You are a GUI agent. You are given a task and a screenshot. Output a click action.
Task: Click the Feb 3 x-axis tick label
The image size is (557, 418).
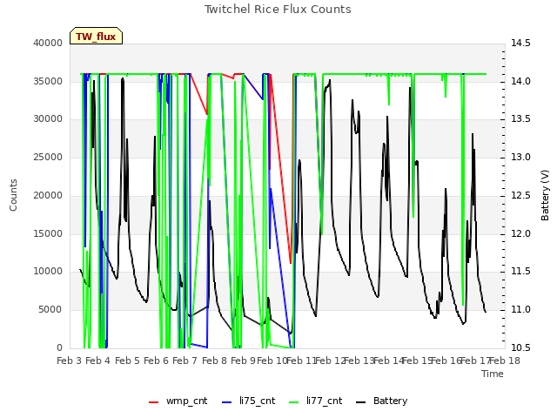[70, 361]
